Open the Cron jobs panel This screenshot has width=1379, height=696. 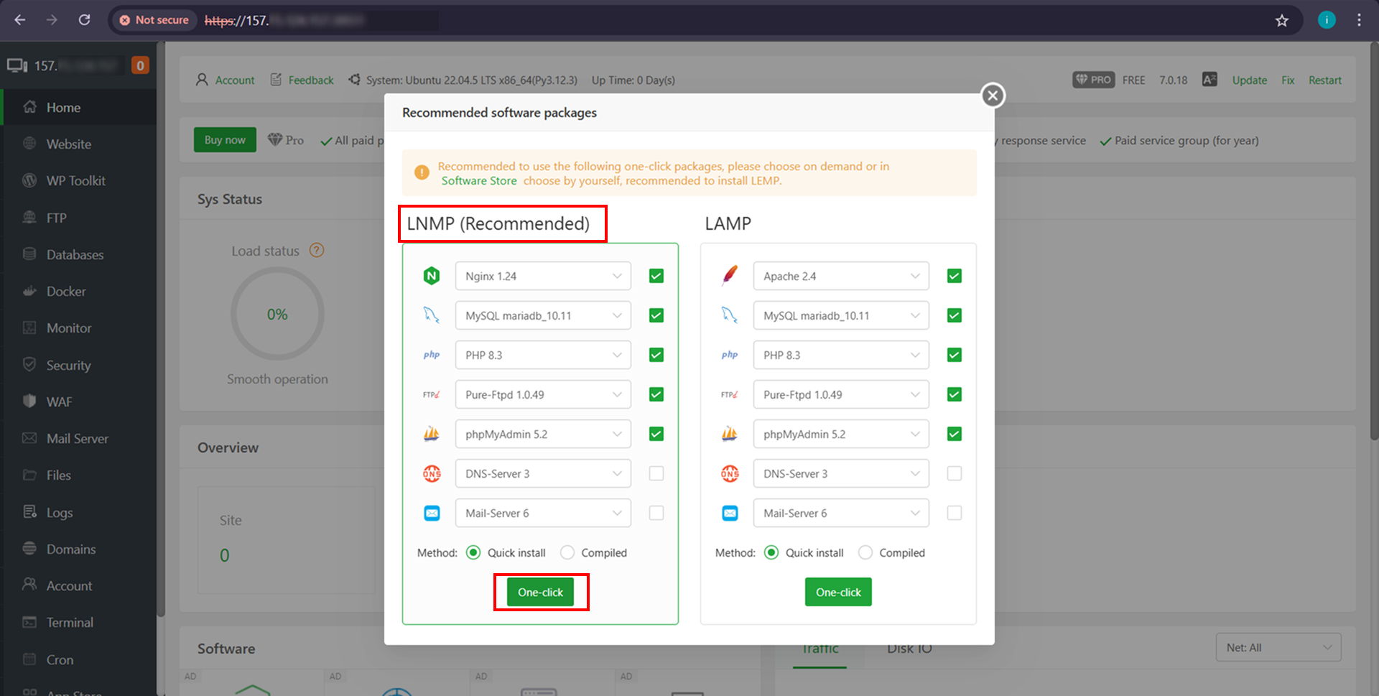click(59, 659)
